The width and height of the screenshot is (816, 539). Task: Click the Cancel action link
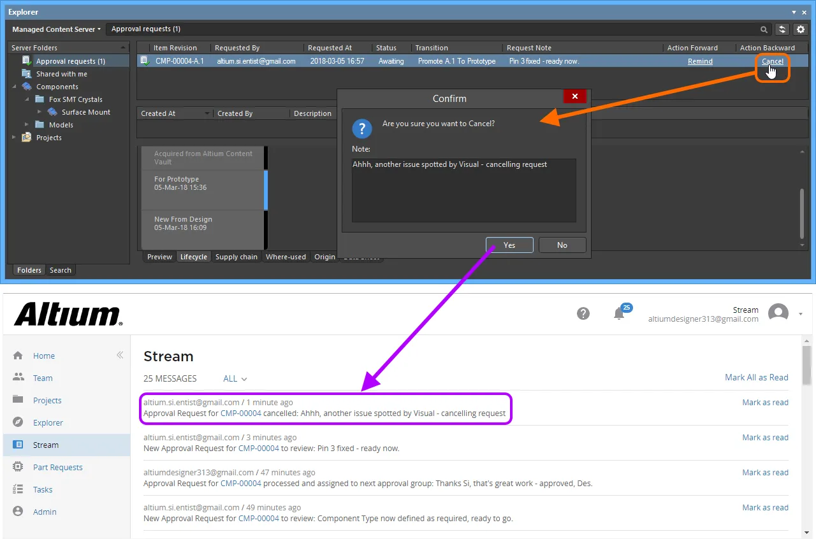click(x=773, y=61)
